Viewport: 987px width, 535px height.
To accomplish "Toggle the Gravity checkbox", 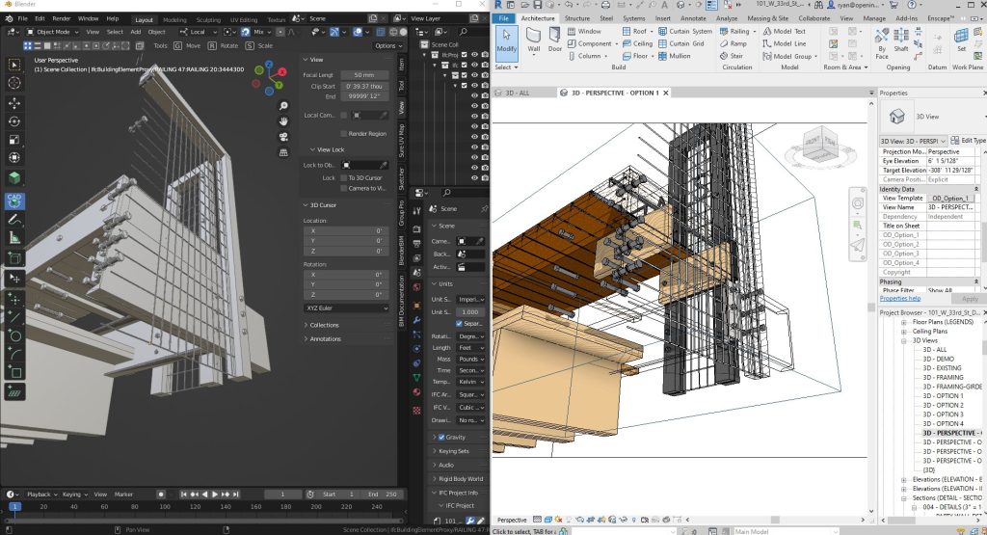I will [441, 437].
